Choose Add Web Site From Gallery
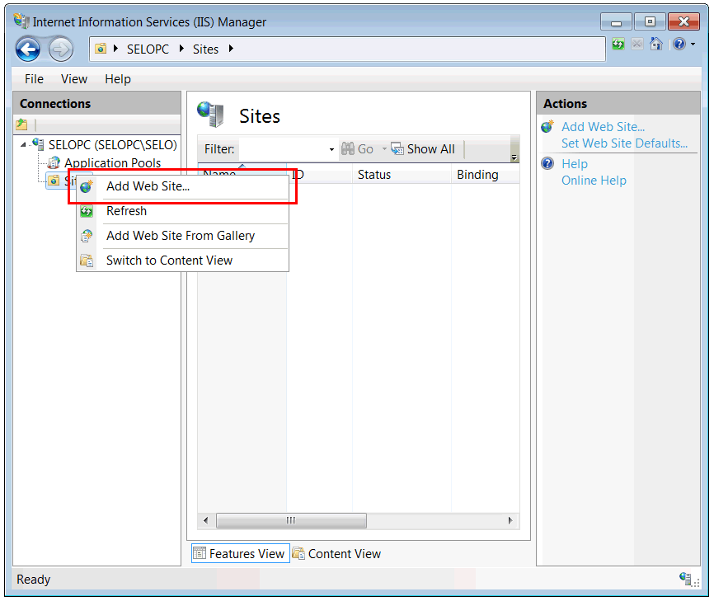Screen dimensions: 714x601 [x=182, y=236]
